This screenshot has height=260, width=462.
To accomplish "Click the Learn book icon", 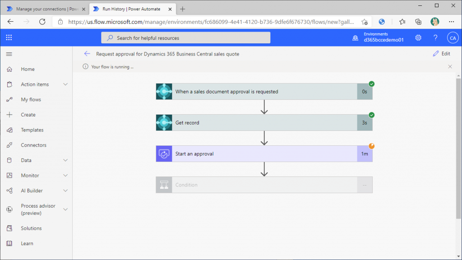I will pos(9,243).
